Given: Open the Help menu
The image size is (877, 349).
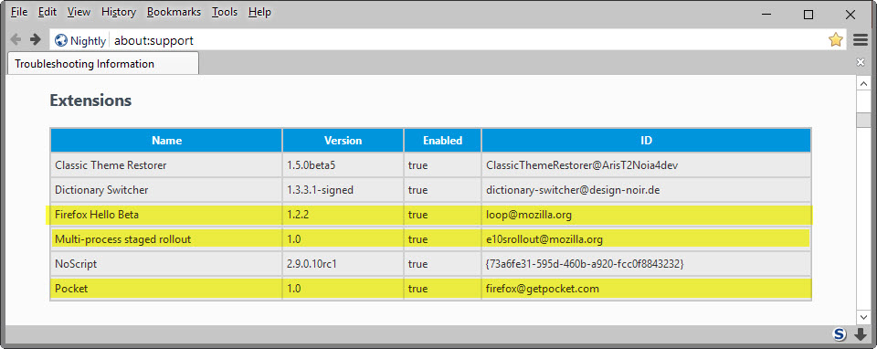Looking at the screenshot, I should pos(259,12).
